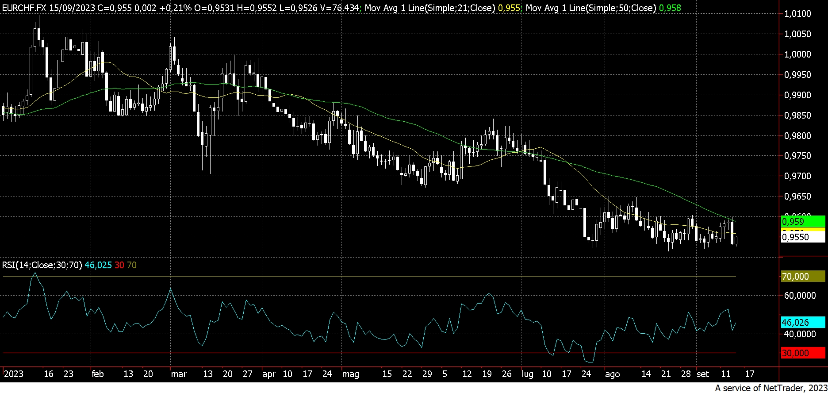Select the Mov Avg Simple 21 legend label
Screen dimensions: 828x393
tap(430, 8)
